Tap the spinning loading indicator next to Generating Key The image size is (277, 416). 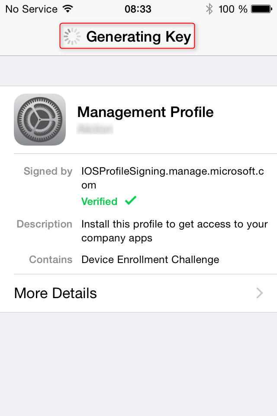[x=73, y=36]
